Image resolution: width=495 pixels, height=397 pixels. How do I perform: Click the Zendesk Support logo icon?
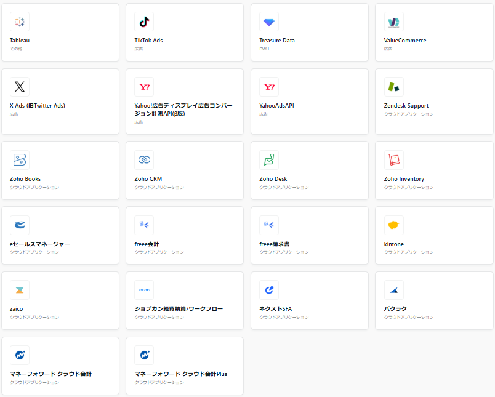click(393, 87)
